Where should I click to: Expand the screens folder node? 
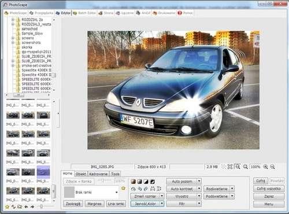click(13, 38)
